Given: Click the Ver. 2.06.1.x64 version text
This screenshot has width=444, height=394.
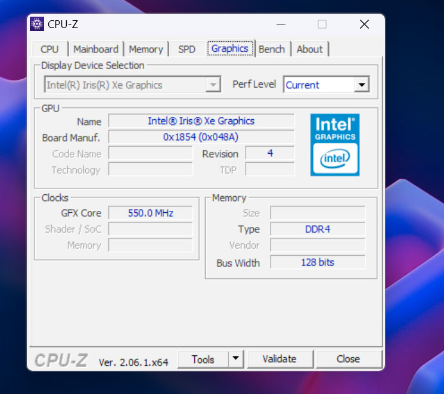Looking at the screenshot, I should [133, 362].
